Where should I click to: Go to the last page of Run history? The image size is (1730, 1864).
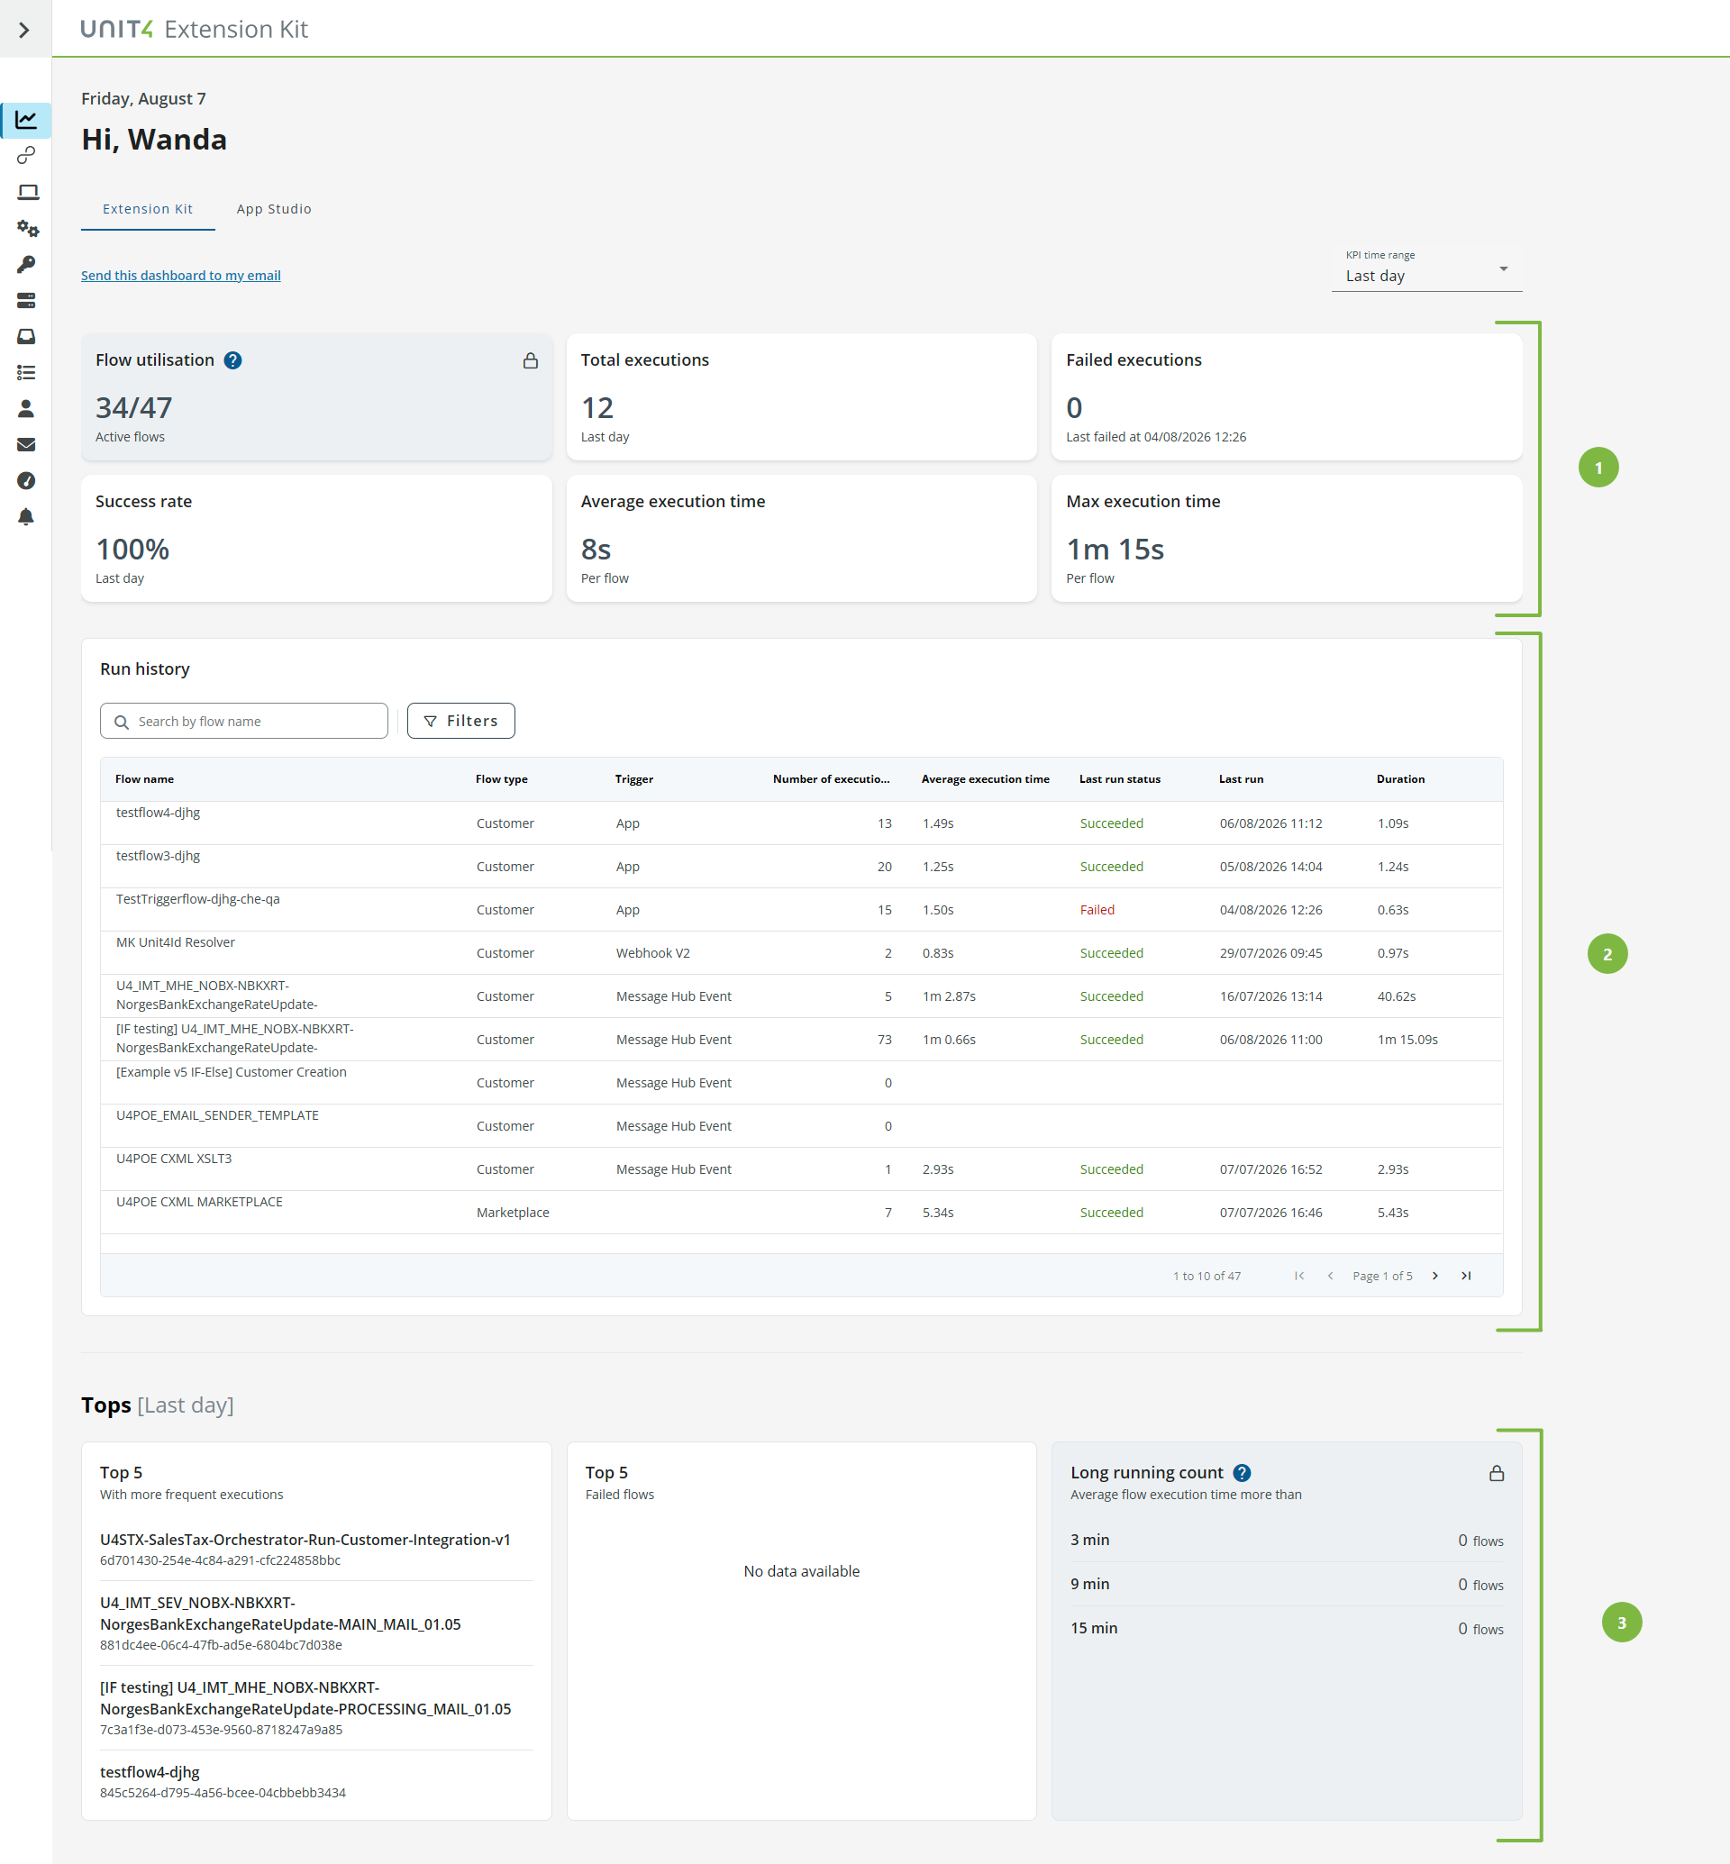click(1466, 1275)
